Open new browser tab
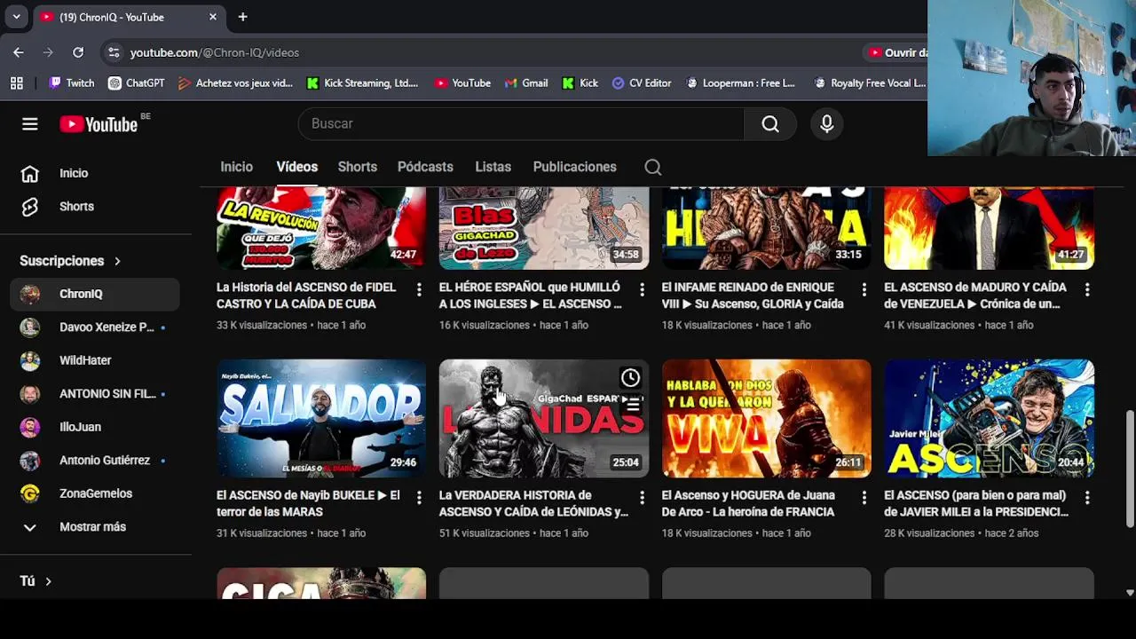 (242, 17)
